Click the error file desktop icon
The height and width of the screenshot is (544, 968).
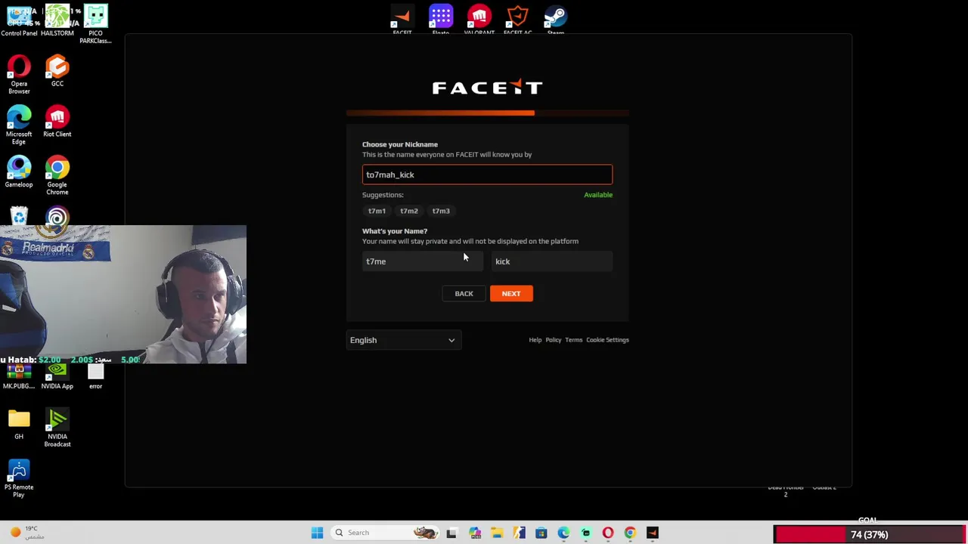(95, 376)
